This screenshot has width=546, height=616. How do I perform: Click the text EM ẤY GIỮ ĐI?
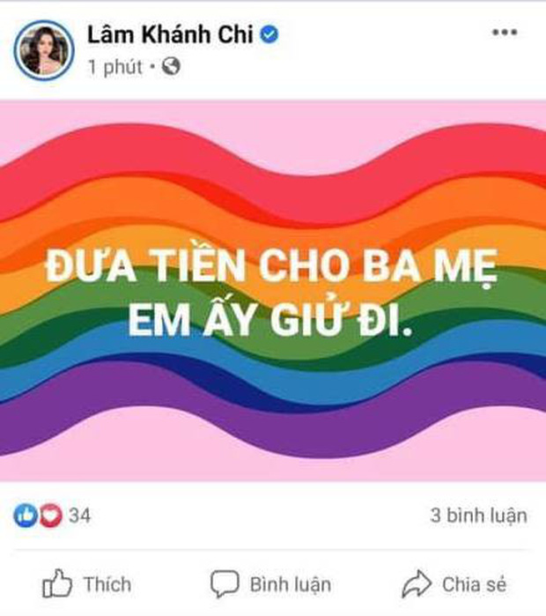(270, 320)
